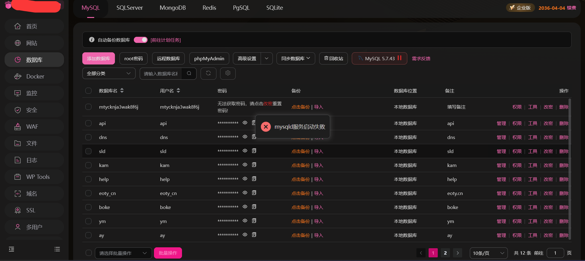The image size is (585, 261).
Task: Switch to the Redis tab
Action: coord(209,8)
